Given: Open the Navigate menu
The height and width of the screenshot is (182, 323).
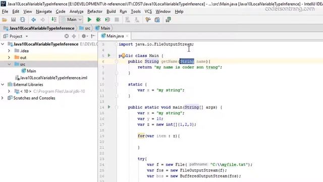Looking at the screenshot, I should pyautogui.click(x=44, y=12).
